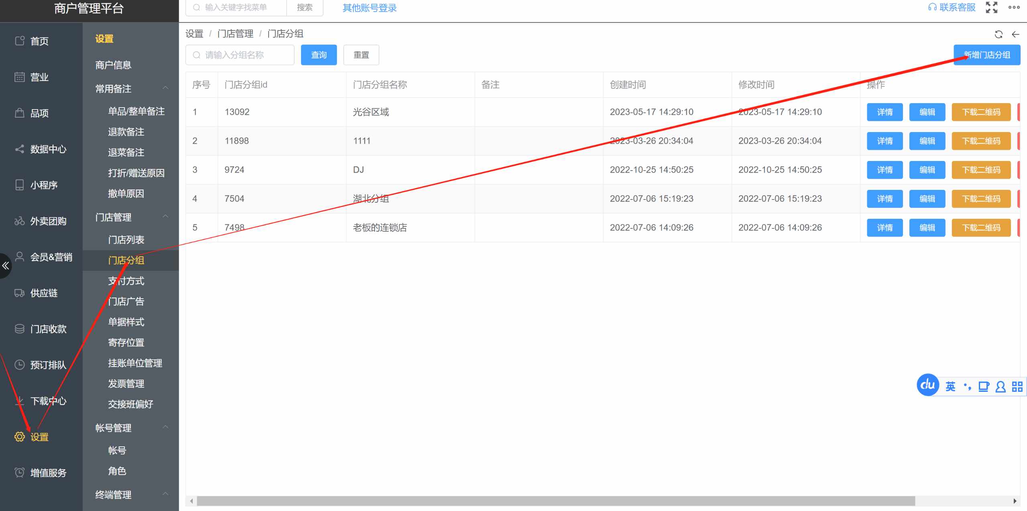Click the IME punctuation toggle icon
The width and height of the screenshot is (1027, 511).
(968, 387)
